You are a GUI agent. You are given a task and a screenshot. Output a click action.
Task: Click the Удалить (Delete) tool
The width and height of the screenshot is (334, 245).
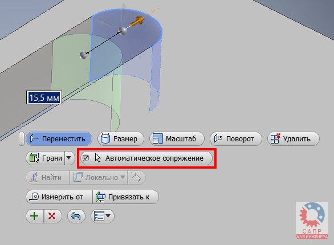[x=294, y=139]
